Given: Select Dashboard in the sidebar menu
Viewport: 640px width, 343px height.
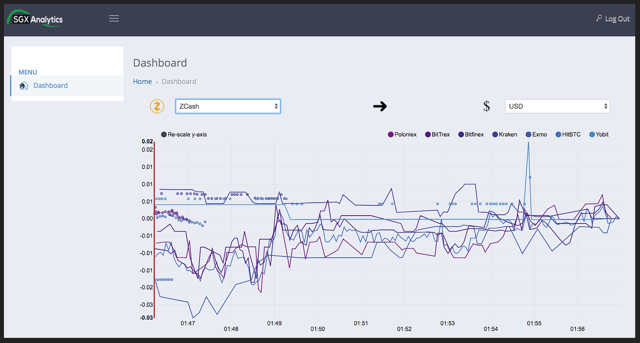Looking at the screenshot, I should [50, 85].
